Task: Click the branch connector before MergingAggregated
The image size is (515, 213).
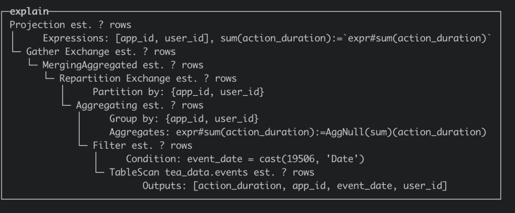Action: [32, 64]
